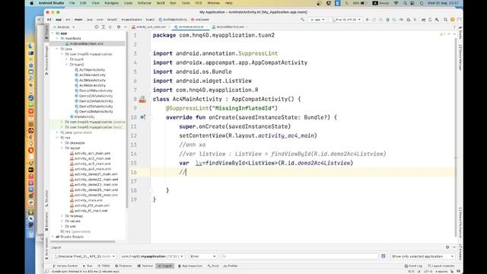The height and width of the screenshot is (274, 487).
Task: Open the Pixel XL device selector dropdown
Action: click(x=346, y=20)
